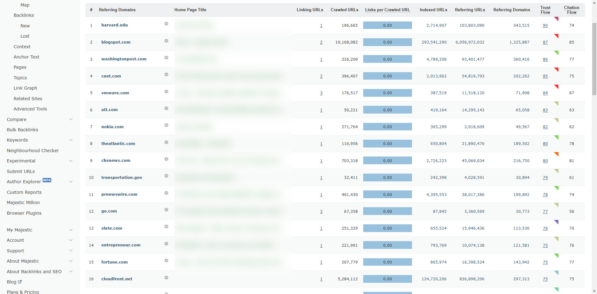Screen dimensions: 597x294
Task: Open the Blog link in sidebar
Action: (12, 282)
